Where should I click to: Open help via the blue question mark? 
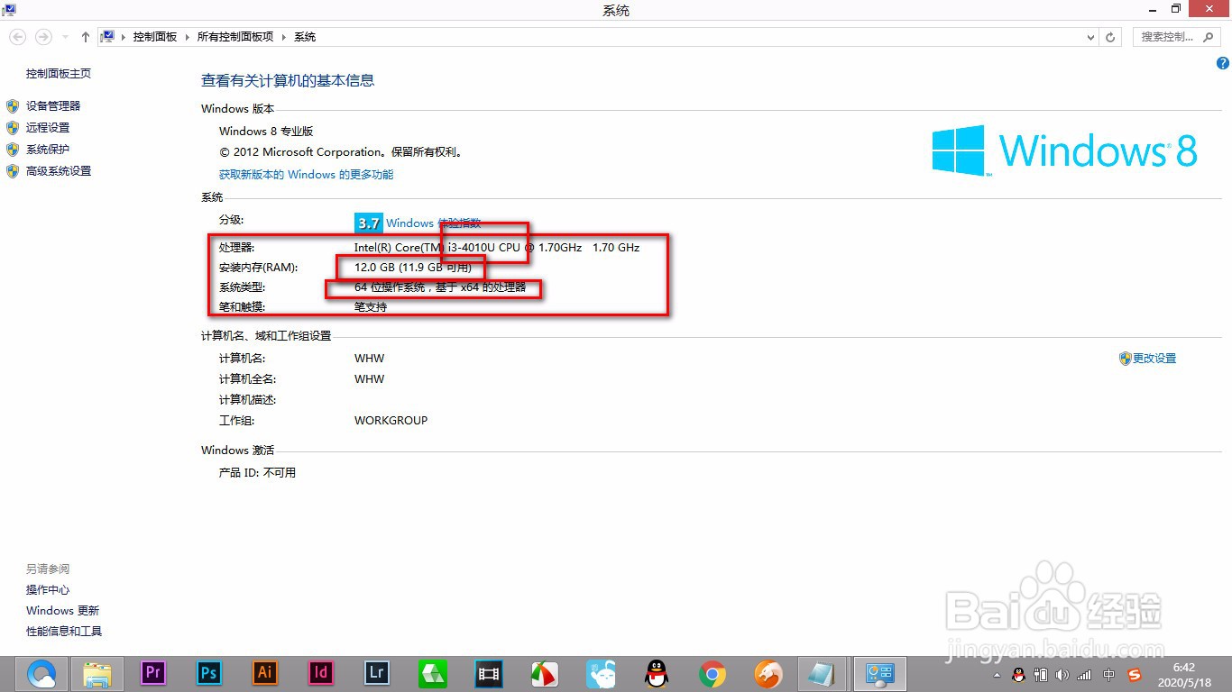1223,63
